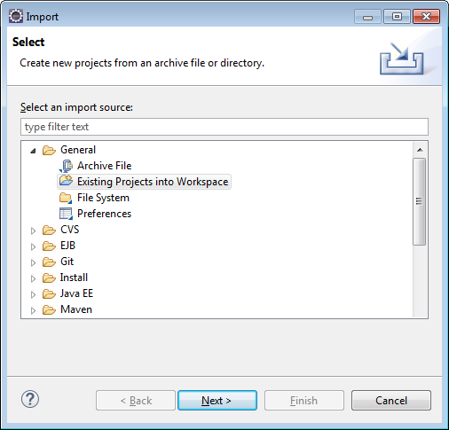Viewport: 449px width, 430px height.
Task: Collapse the General tree node
Action: tap(33, 151)
